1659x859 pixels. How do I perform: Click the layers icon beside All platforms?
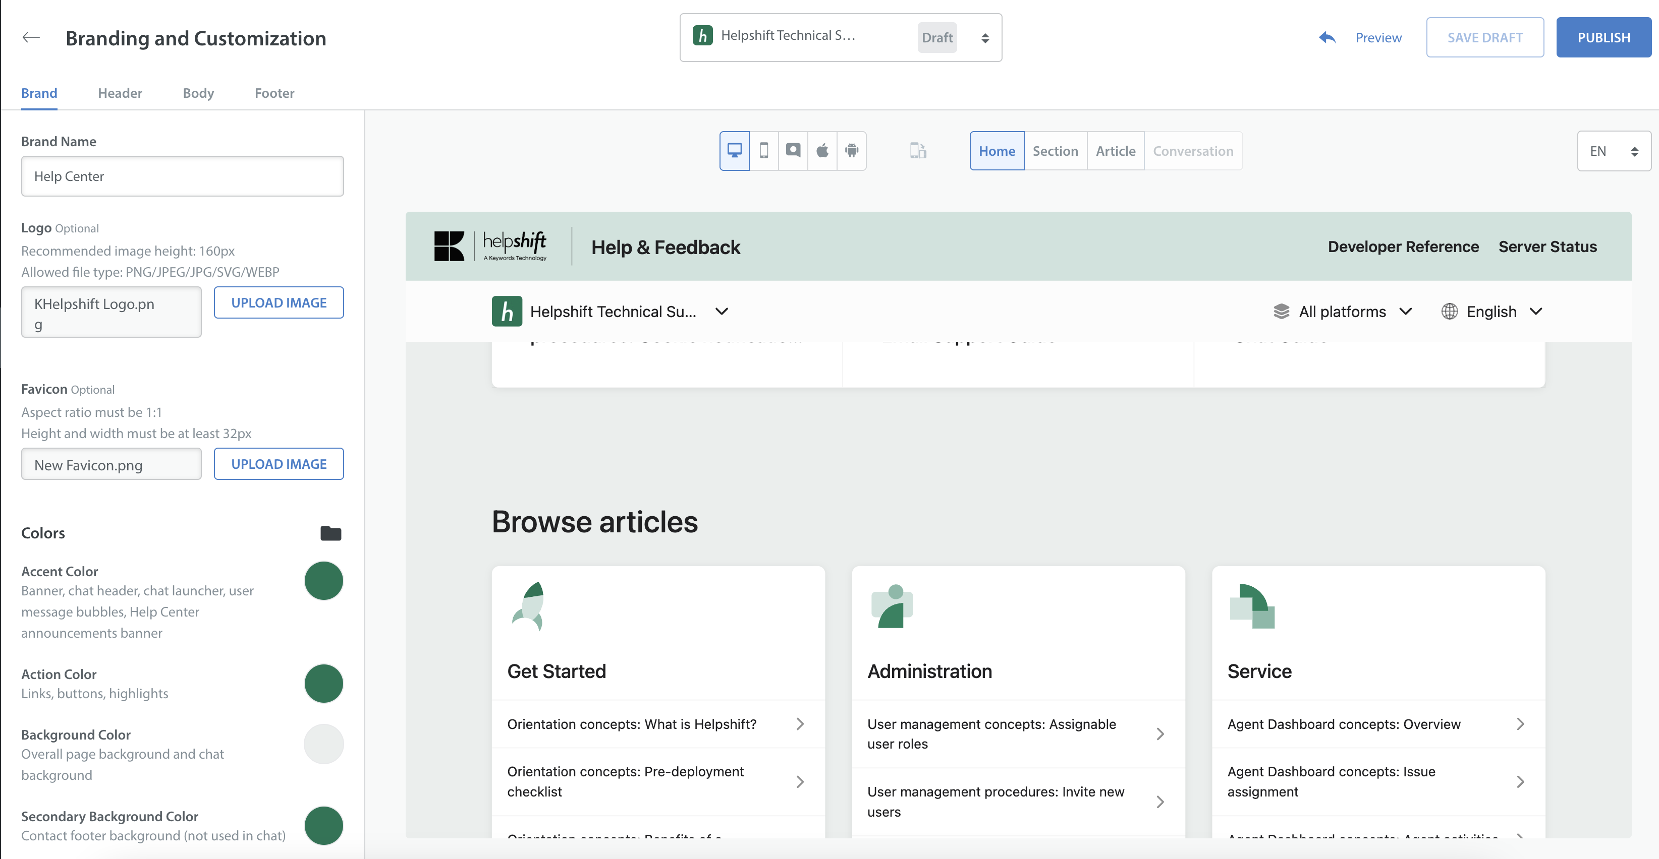(1281, 312)
